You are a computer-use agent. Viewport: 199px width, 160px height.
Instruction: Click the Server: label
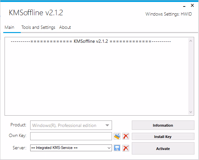tap(19, 148)
